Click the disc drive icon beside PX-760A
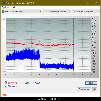101x101 pixels. pyautogui.click(x=3, y=11)
